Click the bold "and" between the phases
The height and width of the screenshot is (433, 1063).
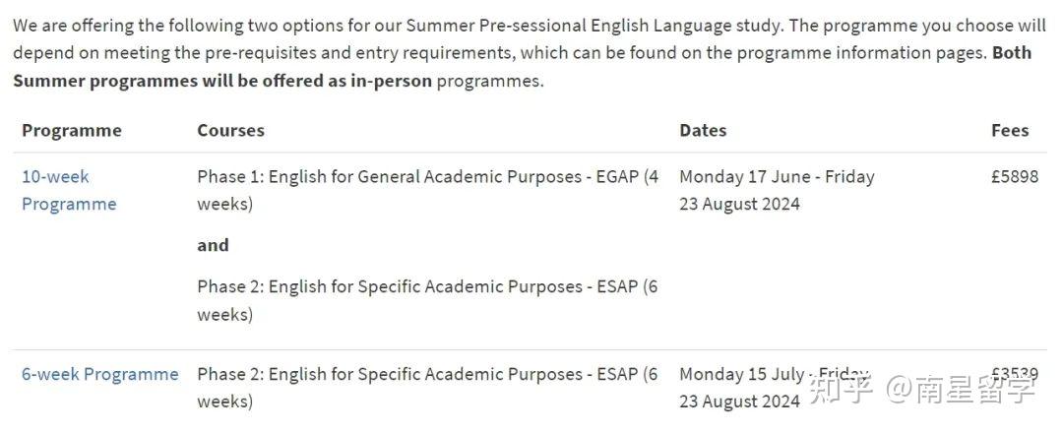coord(213,245)
